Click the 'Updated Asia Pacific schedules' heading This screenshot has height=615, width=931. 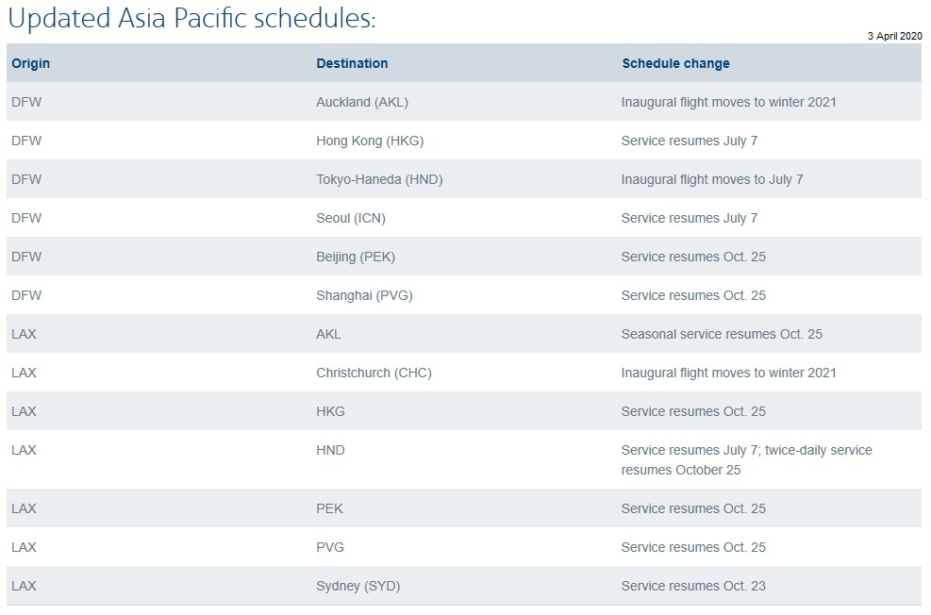click(191, 19)
